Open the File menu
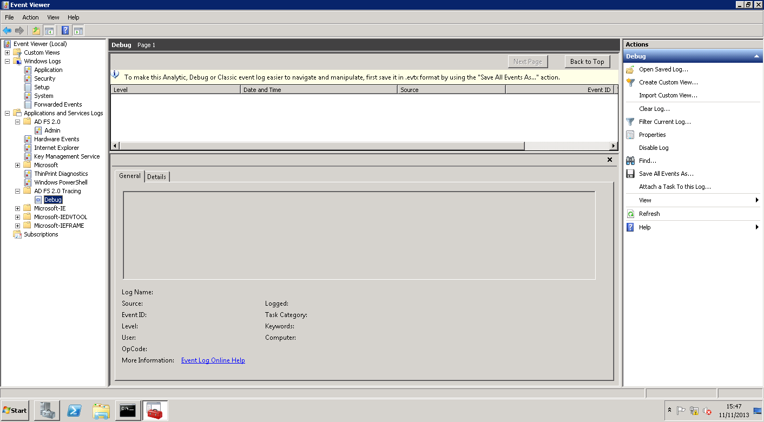This screenshot has height=422, width=764. point(9,17)
